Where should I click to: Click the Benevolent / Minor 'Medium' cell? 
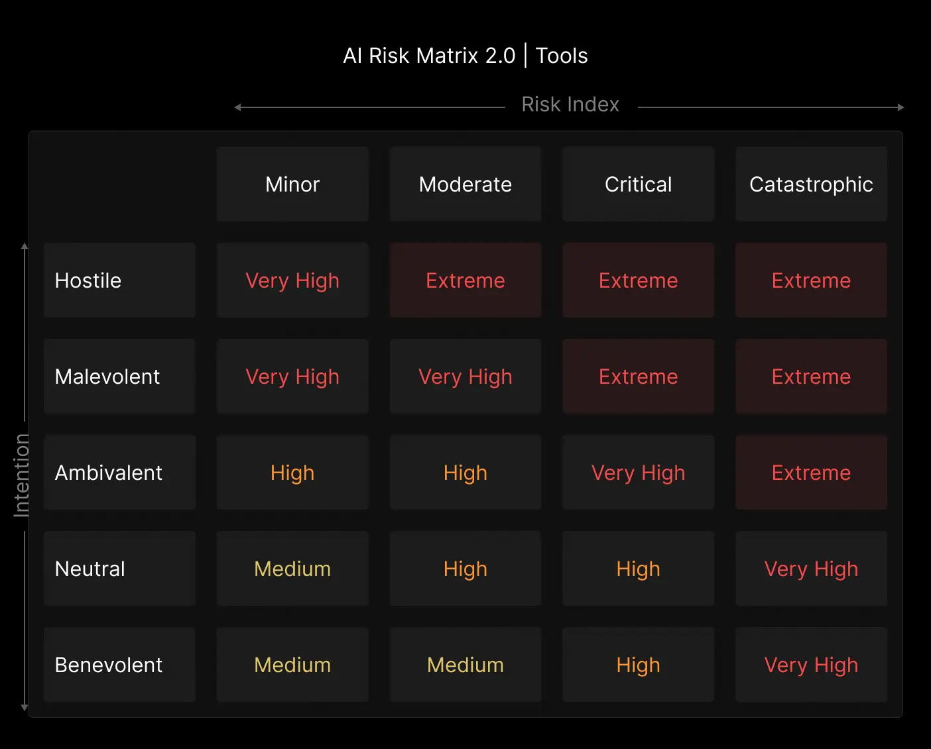(292, 665)
